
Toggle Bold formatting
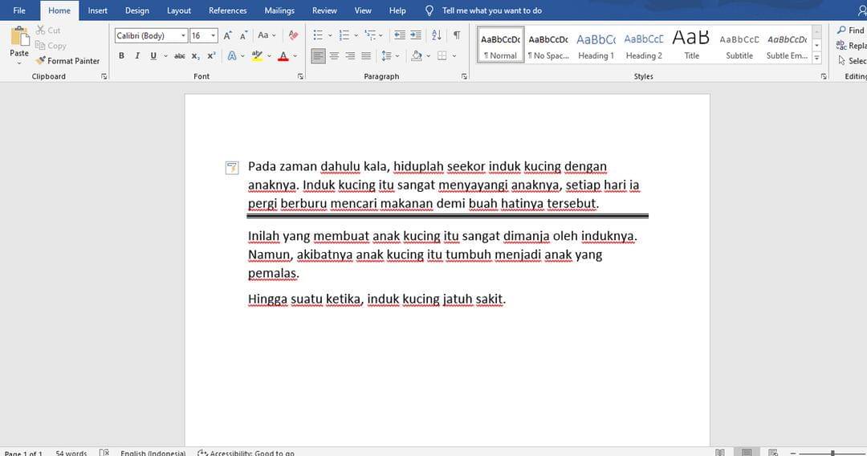pyautogui.click(x=122, y=56)
